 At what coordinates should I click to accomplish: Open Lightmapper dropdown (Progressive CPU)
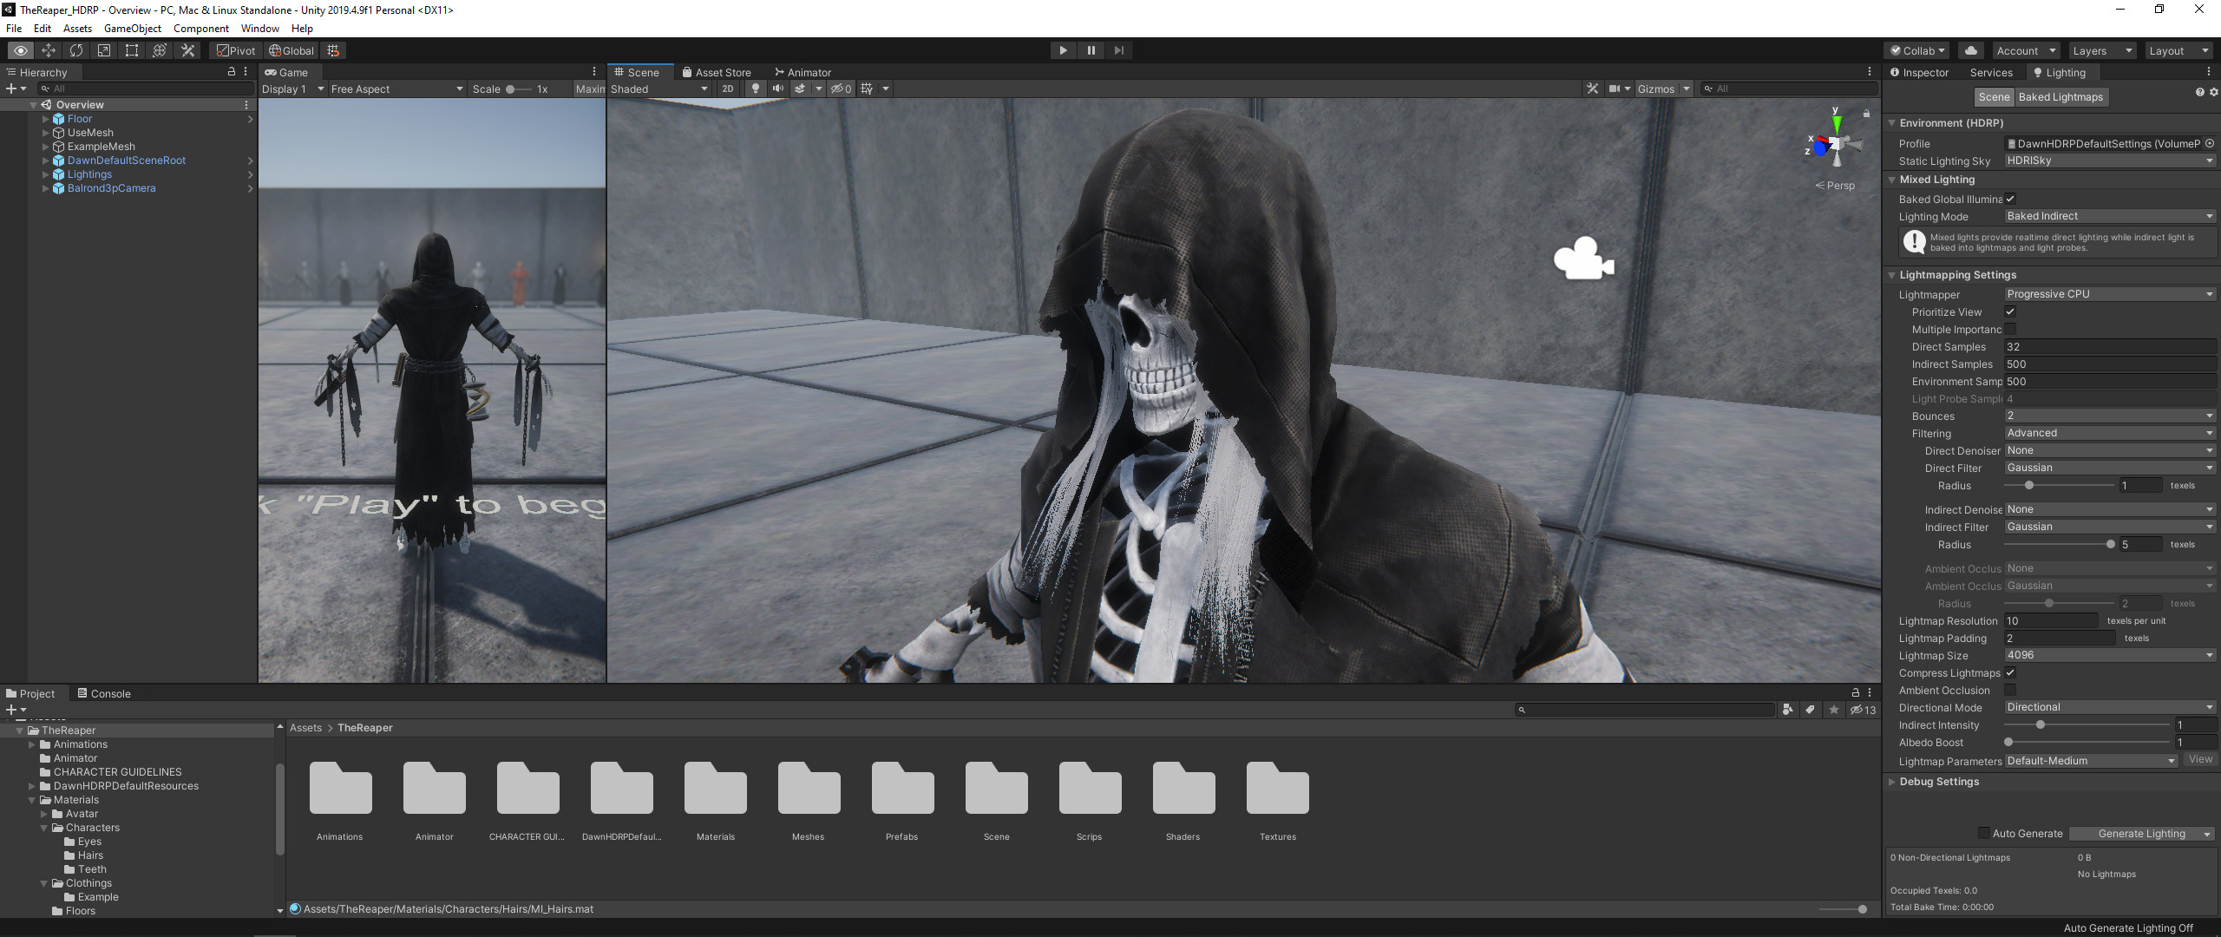(2110, 294)
